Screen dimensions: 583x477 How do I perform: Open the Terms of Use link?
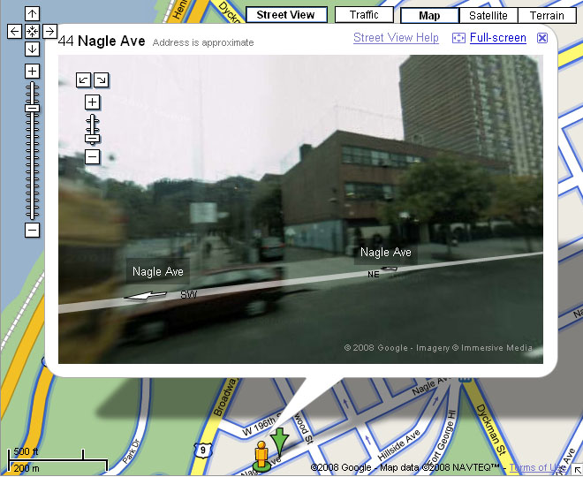pyautogui.click(x=537, y=467)
